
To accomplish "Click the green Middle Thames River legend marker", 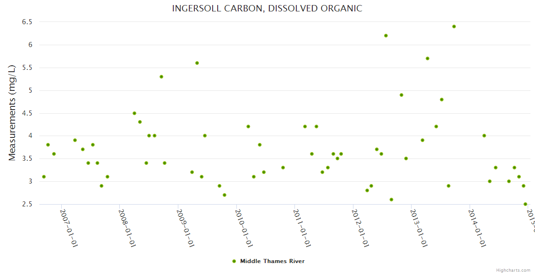I will [x=234, y=261].
